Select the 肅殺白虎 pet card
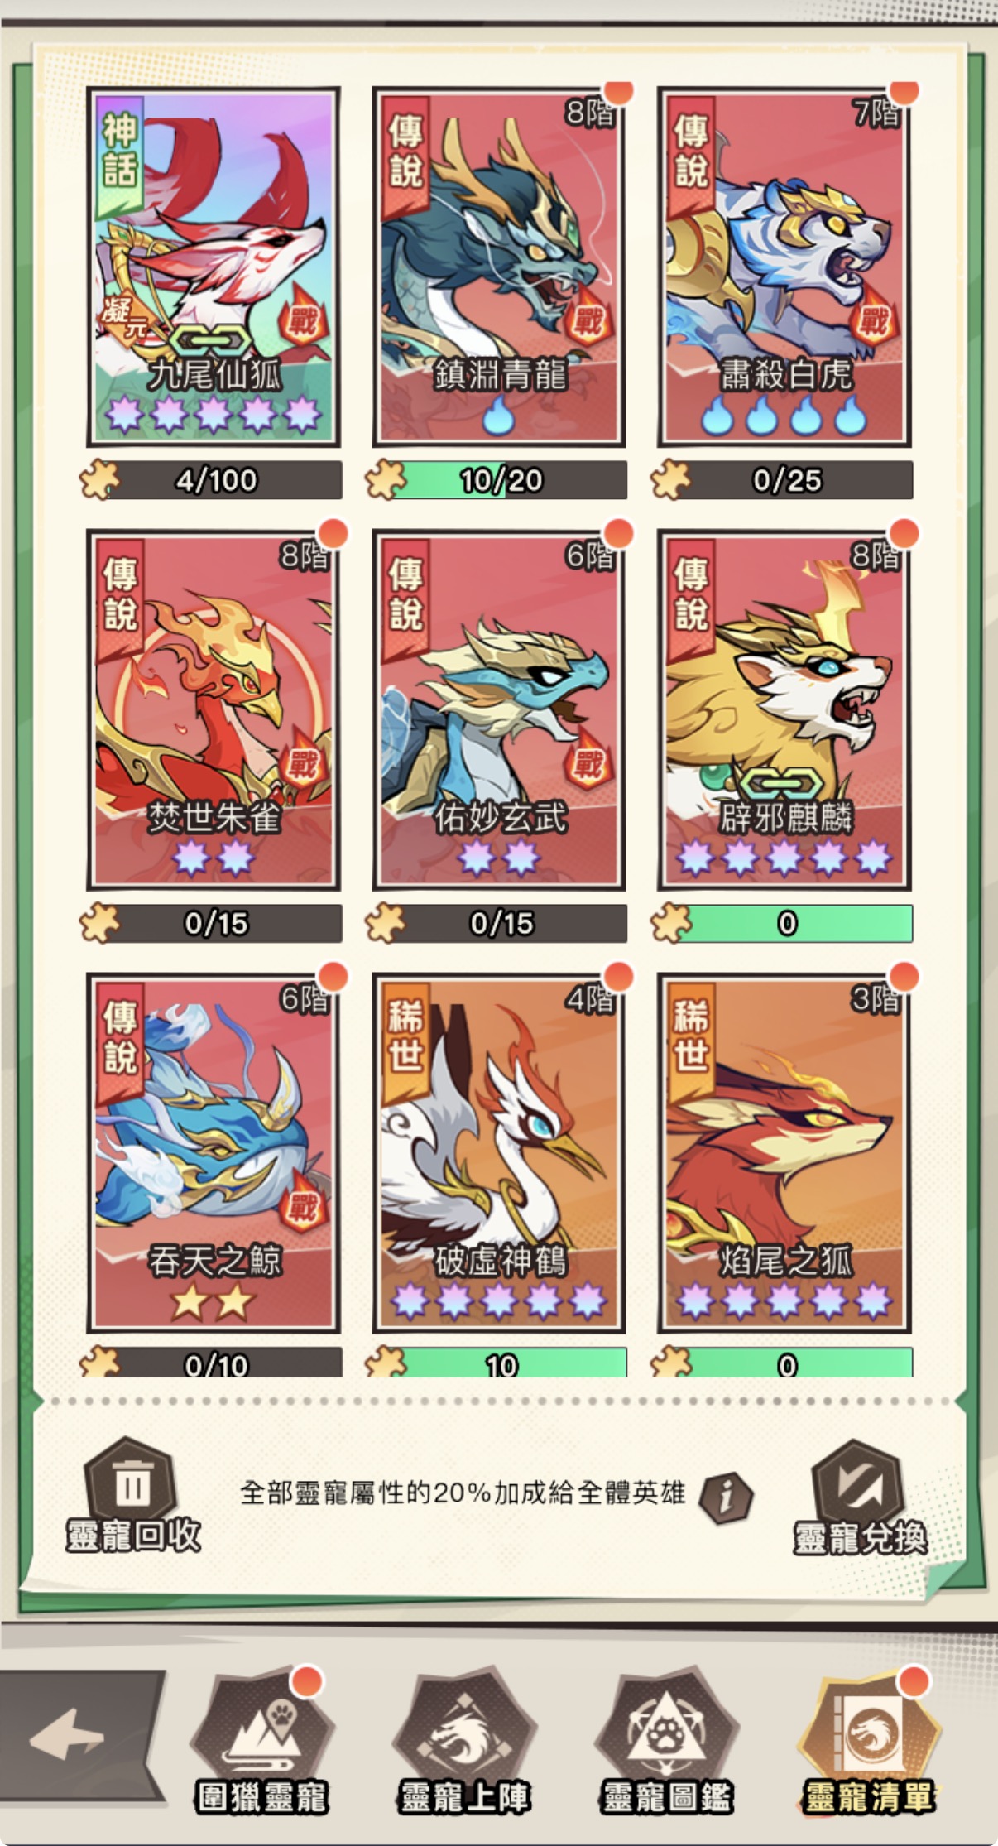The height and width of the screenshot is (1846, 998). click(784, 267)
